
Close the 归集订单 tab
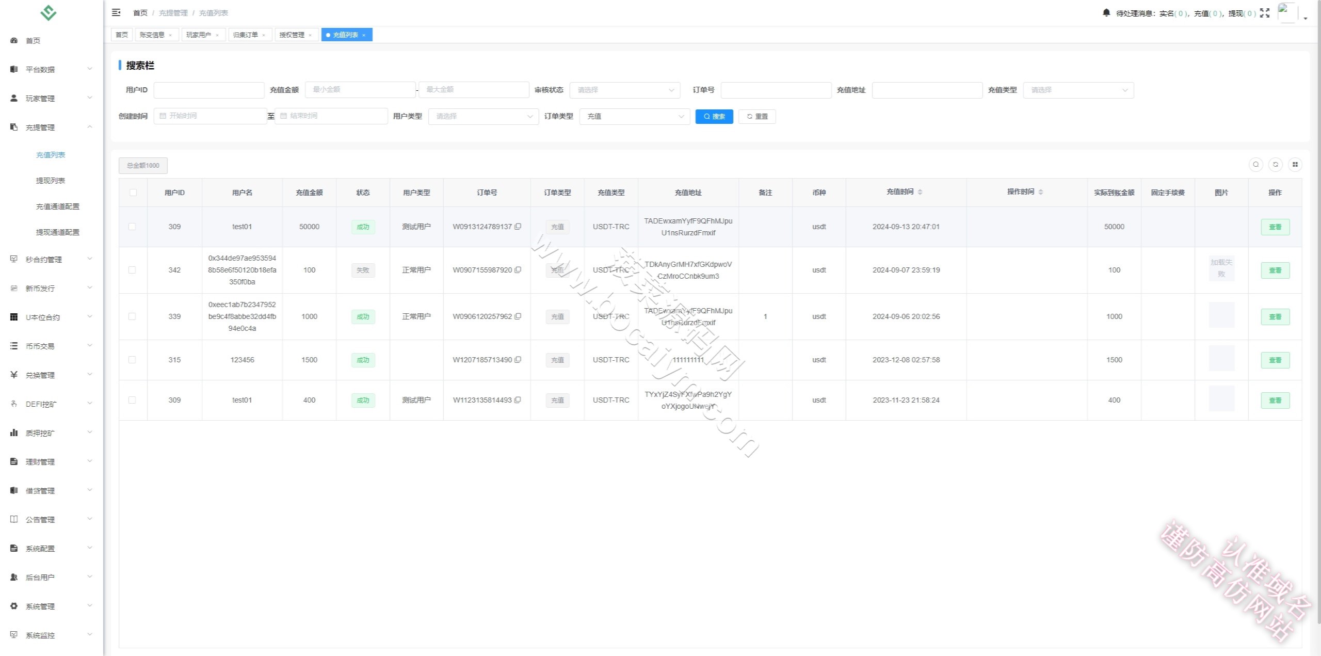tap(264, 35)
